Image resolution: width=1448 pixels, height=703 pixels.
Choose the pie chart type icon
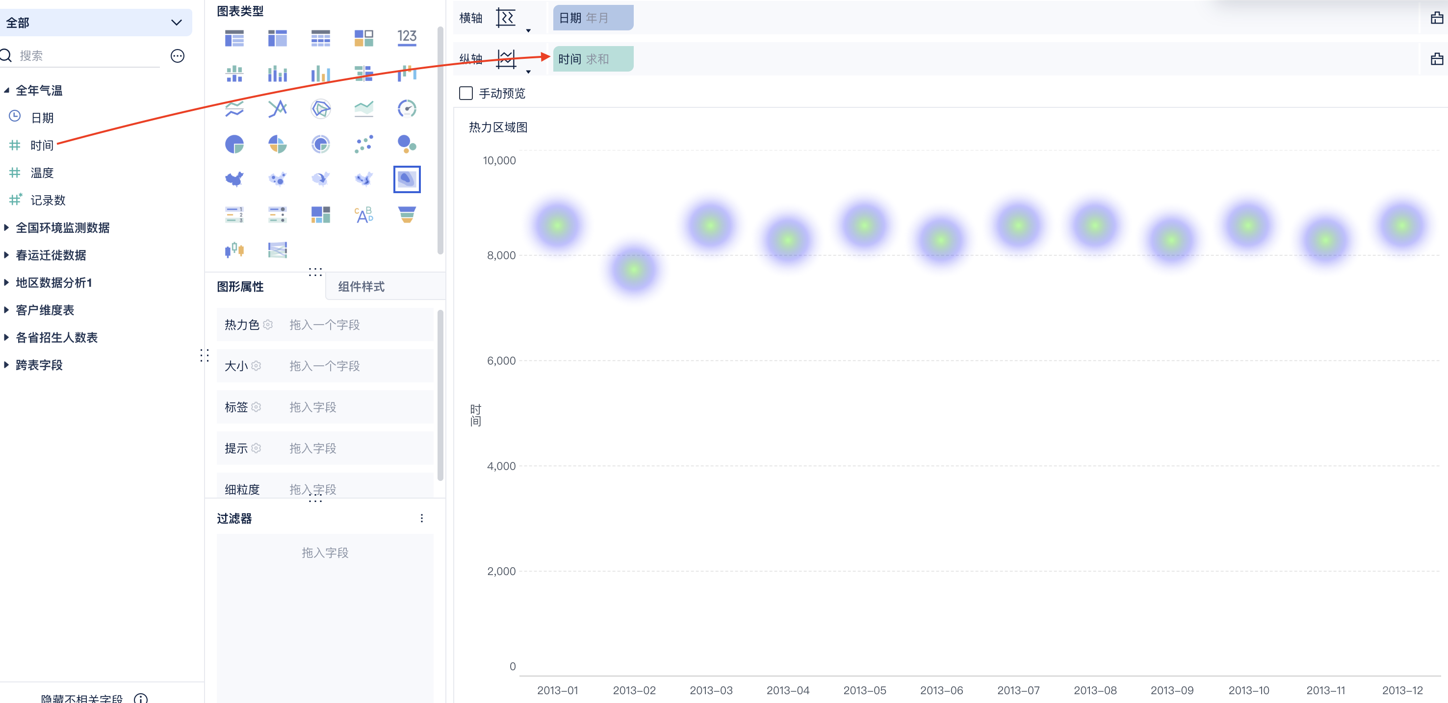point(234,144)
